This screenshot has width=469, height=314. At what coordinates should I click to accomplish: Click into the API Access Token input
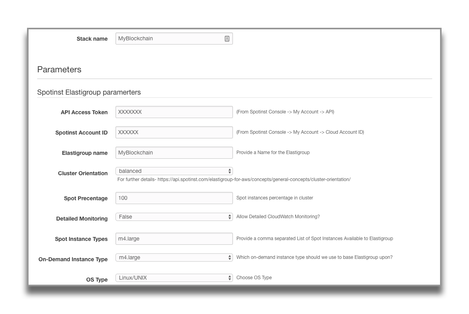174,112
